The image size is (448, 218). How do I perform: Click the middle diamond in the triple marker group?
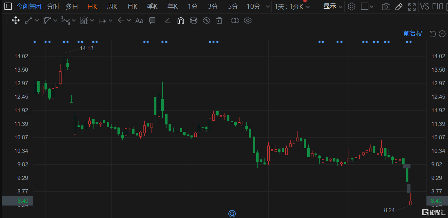click(213, 42)
